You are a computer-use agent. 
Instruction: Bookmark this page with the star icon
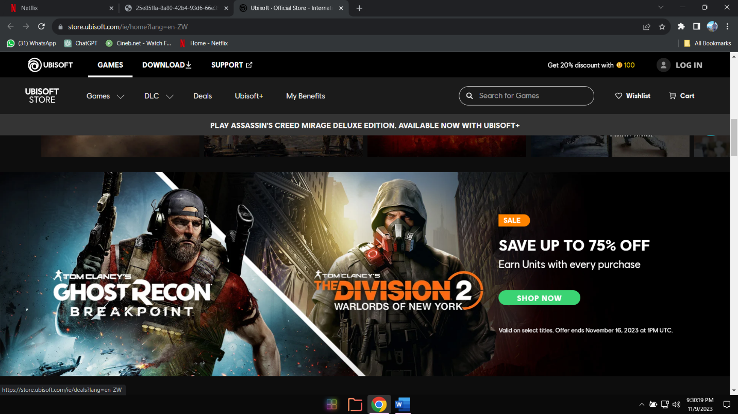662,27
